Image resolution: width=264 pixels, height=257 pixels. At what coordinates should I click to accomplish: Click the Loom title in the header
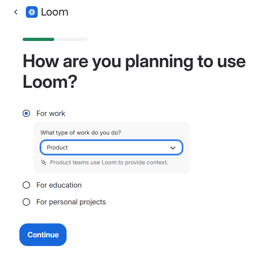tap(54, 12)
